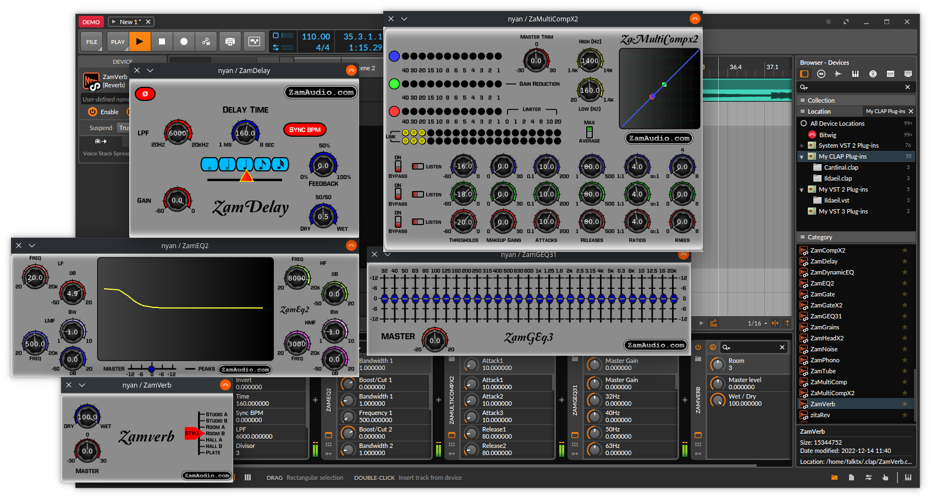Open the ZamEQ2 window dropdown chevron
This screenshot has height=499, width=931.
tap(32, 245)
